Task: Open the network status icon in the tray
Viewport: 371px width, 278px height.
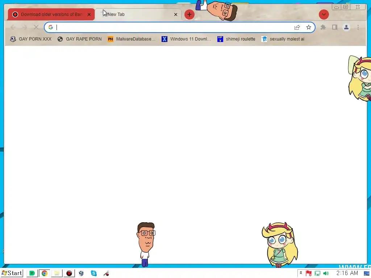Action: [x=317, y=274]
